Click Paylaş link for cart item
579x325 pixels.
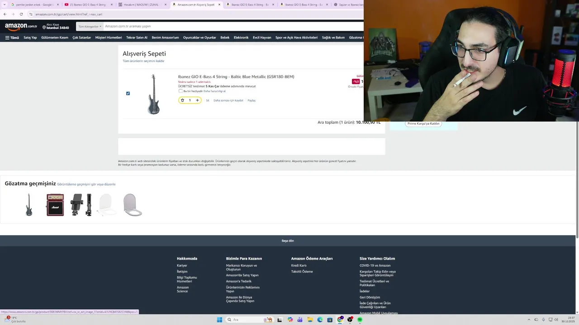click(252, 100)
